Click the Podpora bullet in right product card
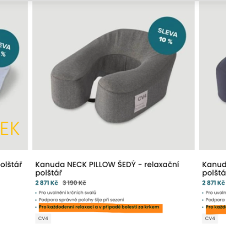Viewport: 226px width, 226px height. (215, 200)
